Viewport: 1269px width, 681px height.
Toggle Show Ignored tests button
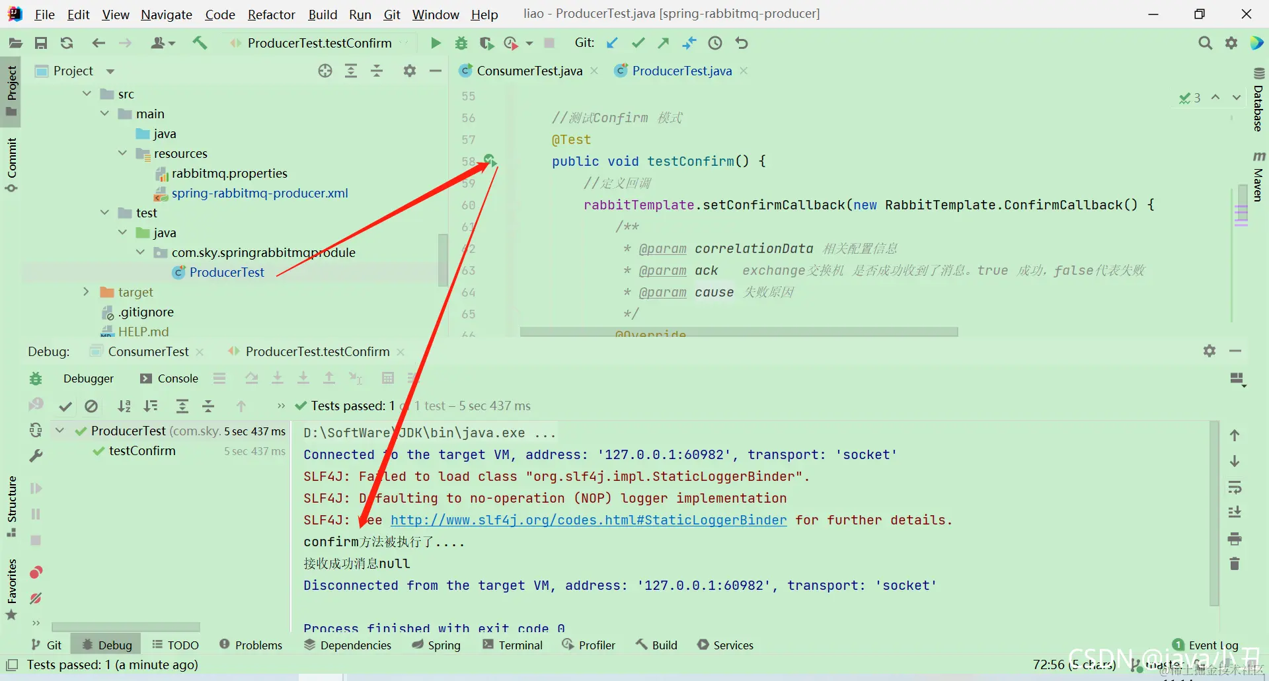[91, 406]
